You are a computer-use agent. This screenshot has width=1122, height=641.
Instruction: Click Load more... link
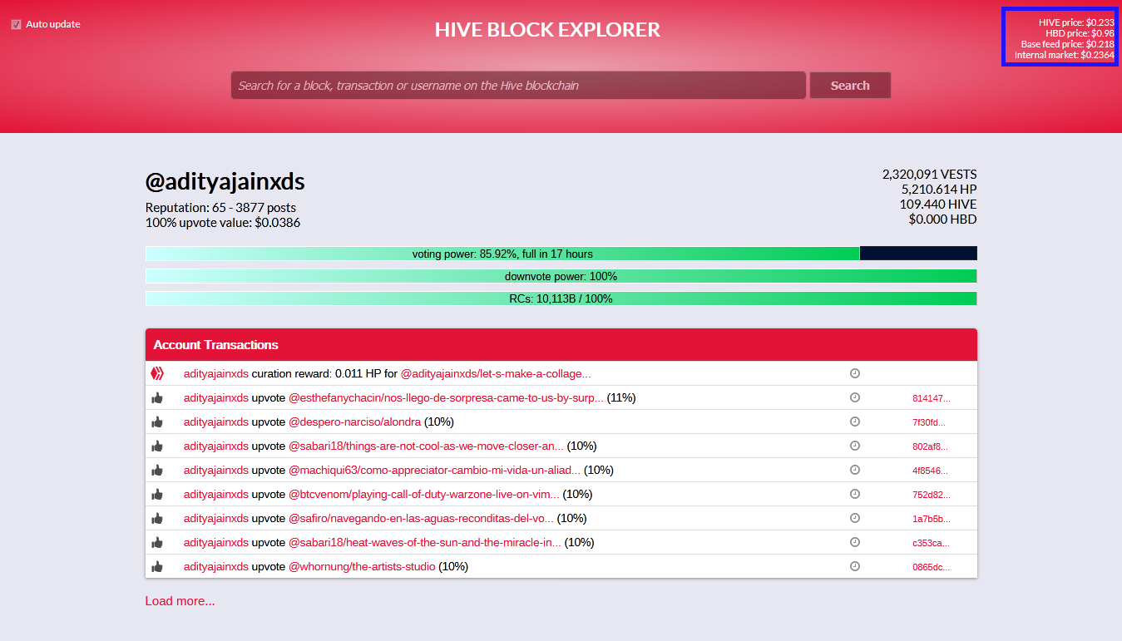click(x=180, y=601)
